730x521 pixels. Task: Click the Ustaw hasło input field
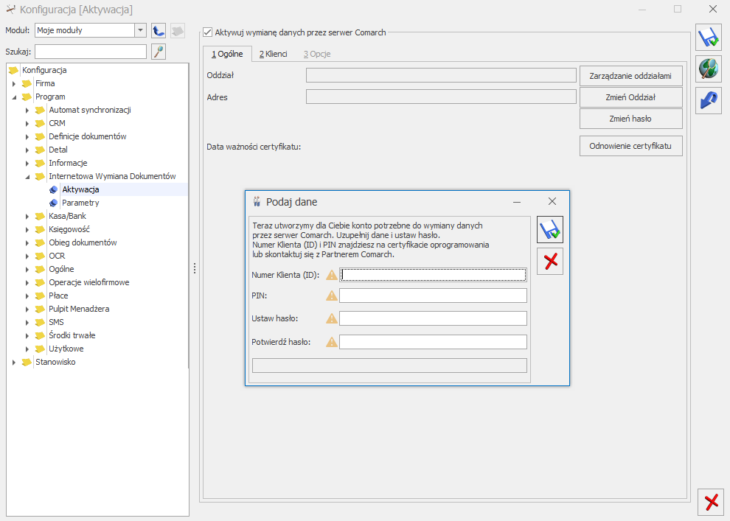point(433,318)
